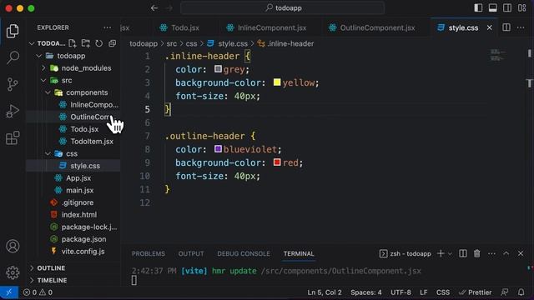
Task: Change CSS language mode in status bar
Action: [443, 292]
